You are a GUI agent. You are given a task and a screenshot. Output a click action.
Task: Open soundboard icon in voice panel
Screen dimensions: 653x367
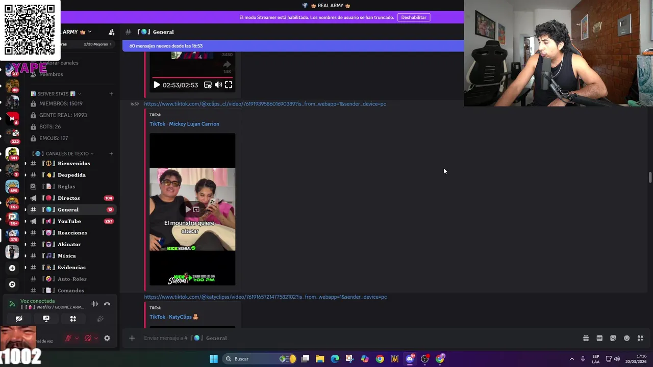[x=100, y=319]
